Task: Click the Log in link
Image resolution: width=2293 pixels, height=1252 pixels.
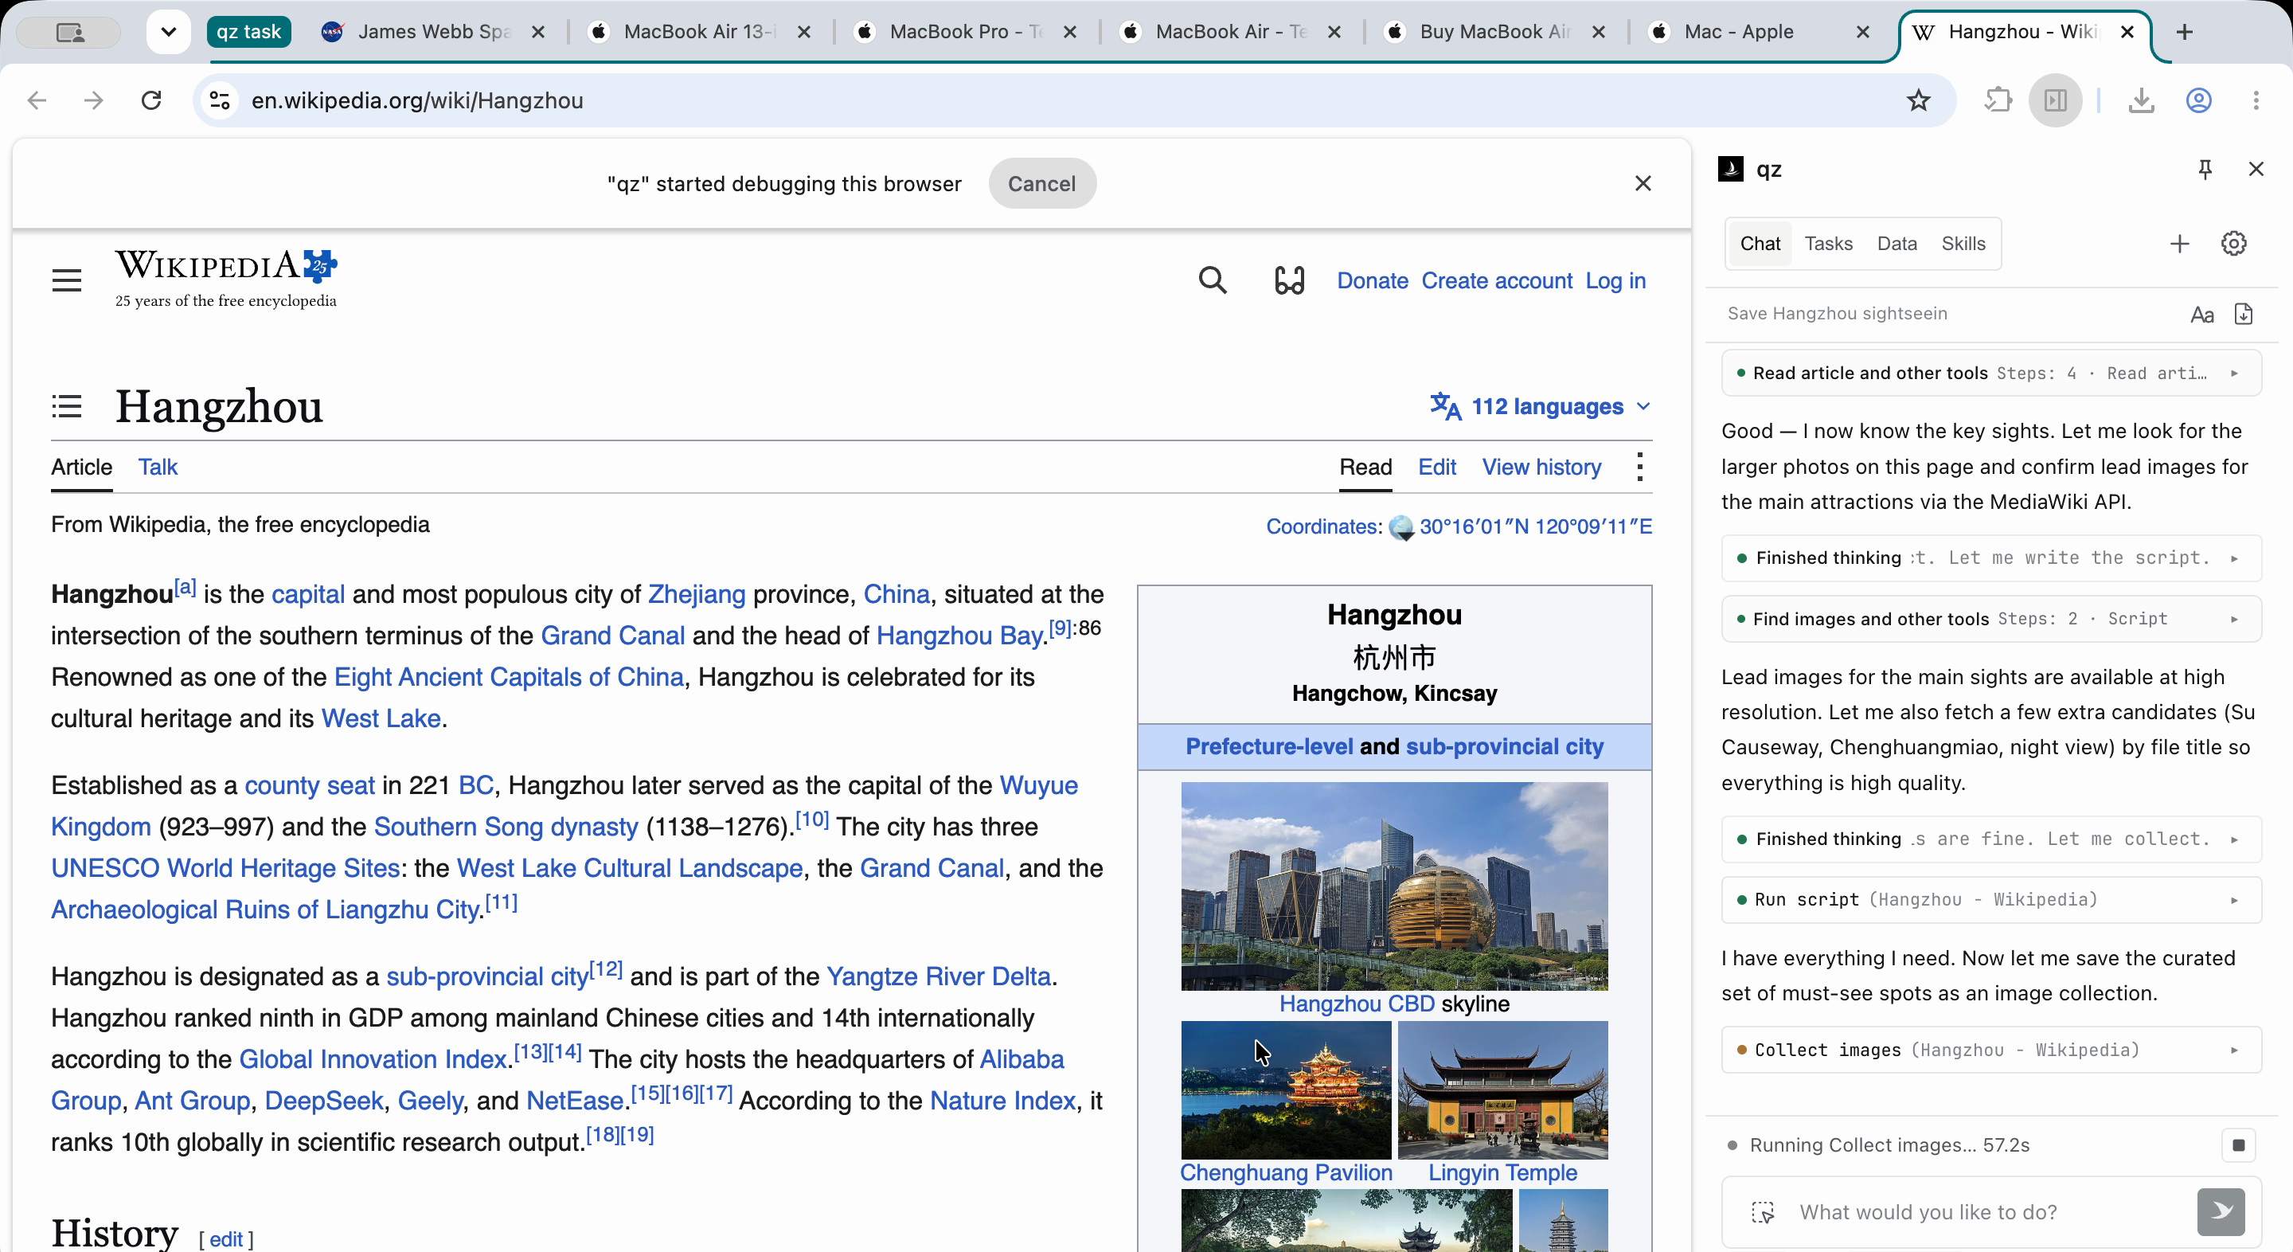Action: coord(1615,280)
